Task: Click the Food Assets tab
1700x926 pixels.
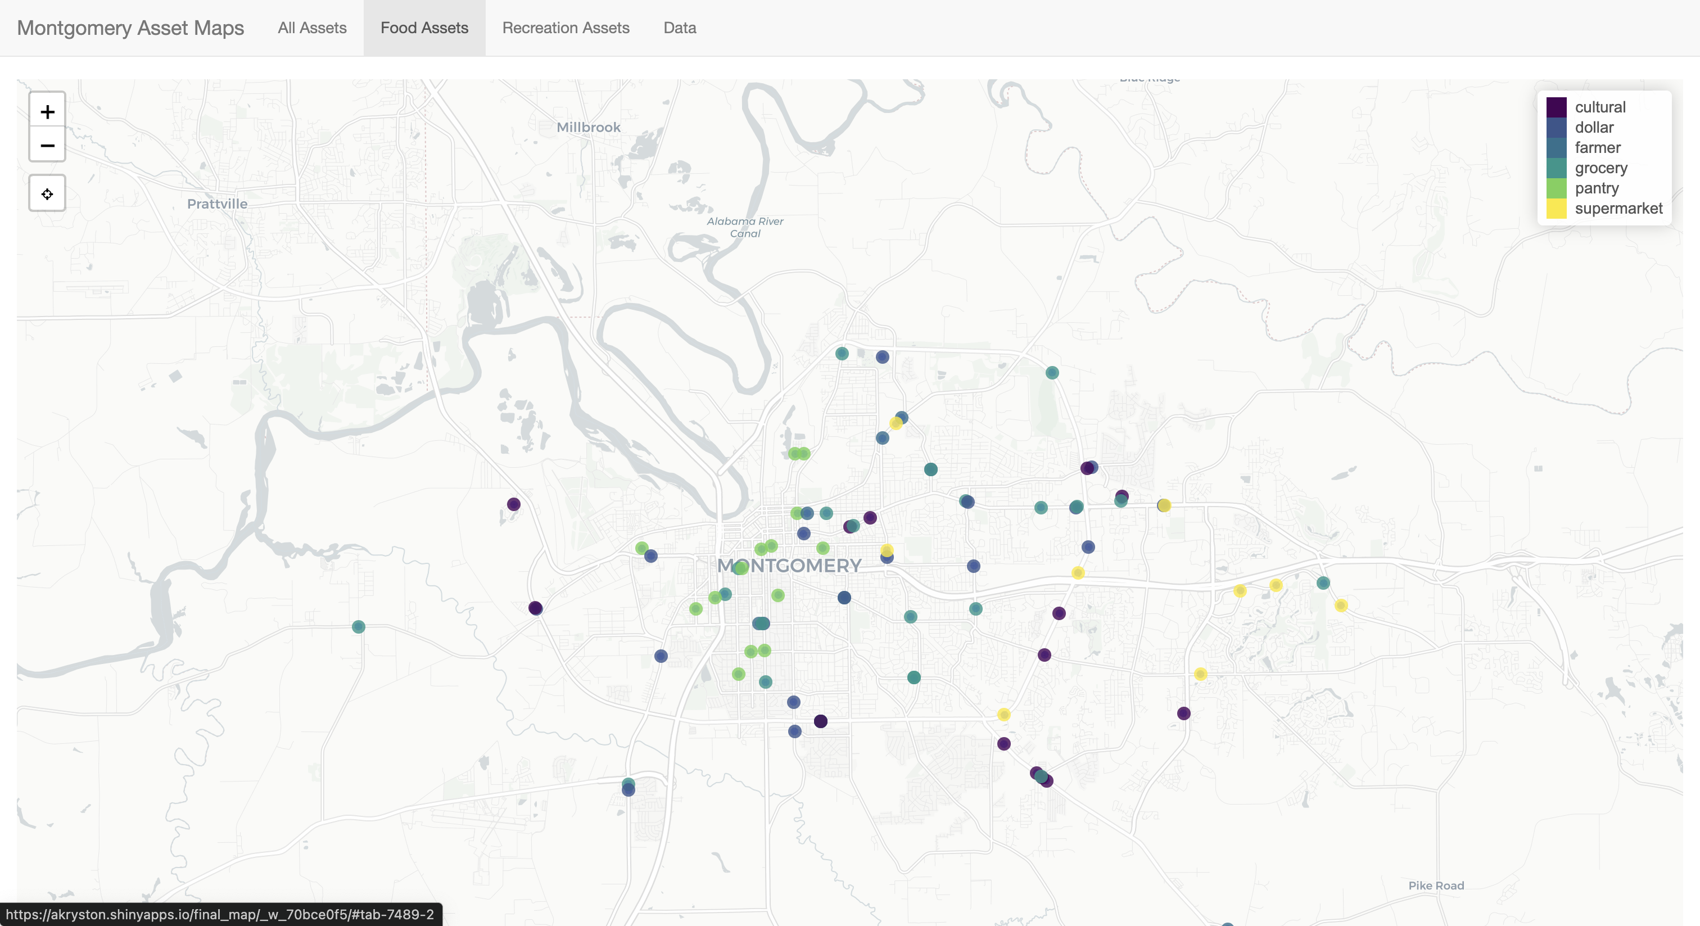Action: [424, 28]
